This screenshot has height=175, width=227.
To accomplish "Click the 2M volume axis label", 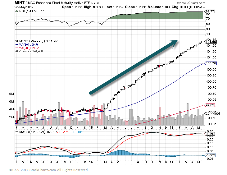I will coord(11,117).
